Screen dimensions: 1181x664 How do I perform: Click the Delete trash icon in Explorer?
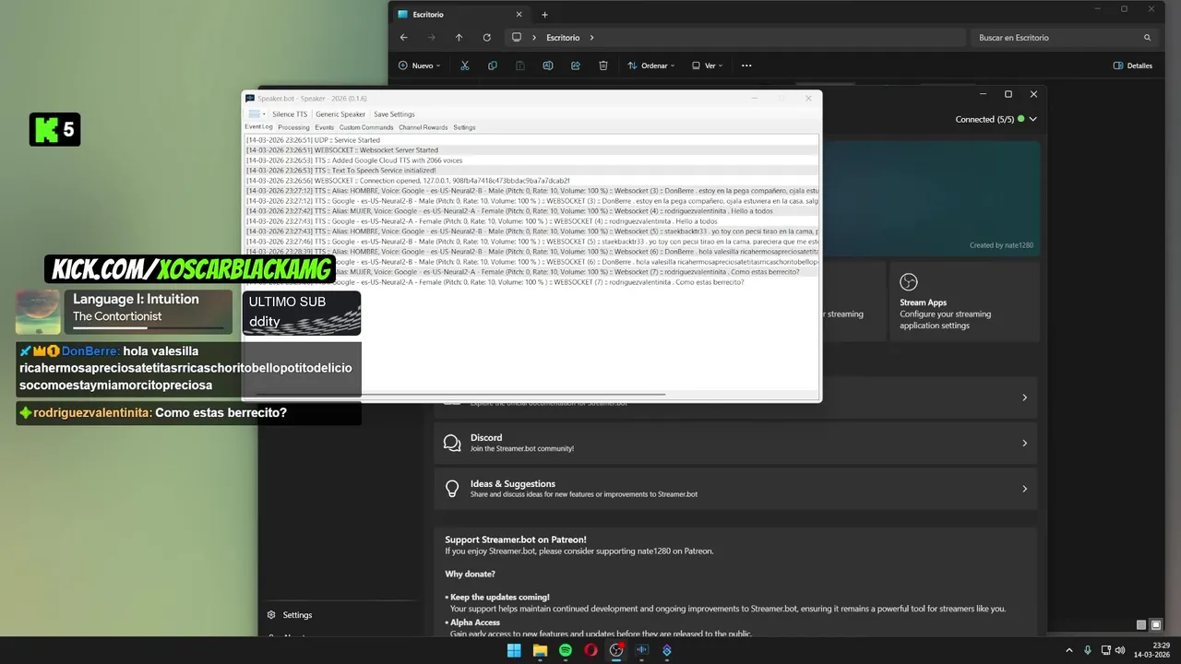[603, 65]
